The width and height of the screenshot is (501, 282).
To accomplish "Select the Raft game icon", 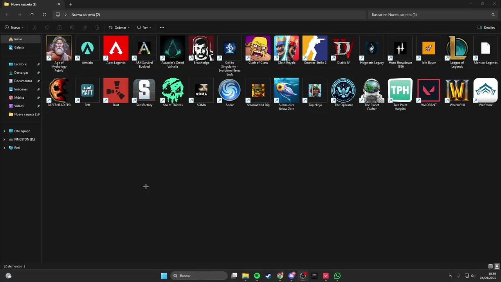I will coord(87,90).
